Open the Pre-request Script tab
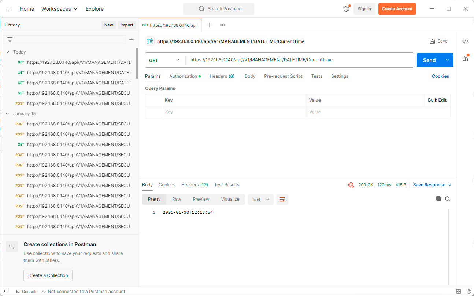Image resolution: width=474 pixels, height=296 pixels. [x=283, y=76]
